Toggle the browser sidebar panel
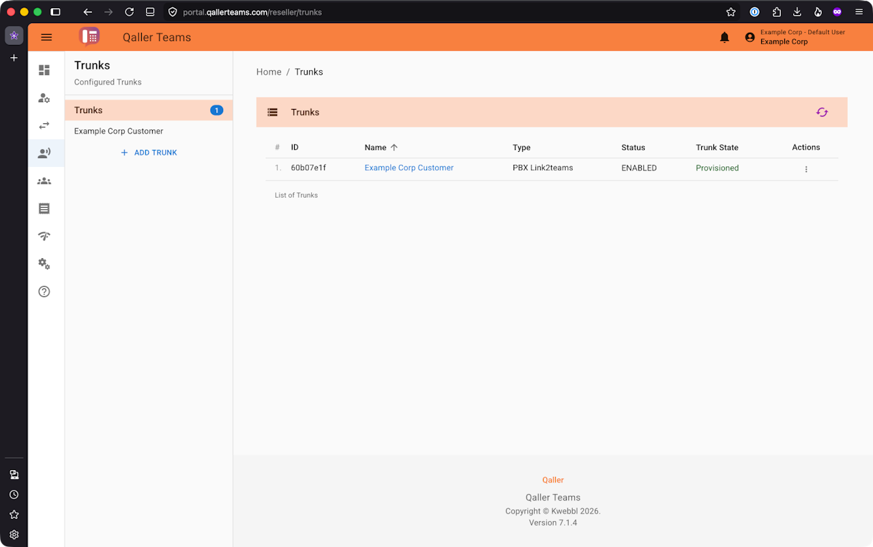Viewport: 873px width, 547px height. click(x=56, y=12)
